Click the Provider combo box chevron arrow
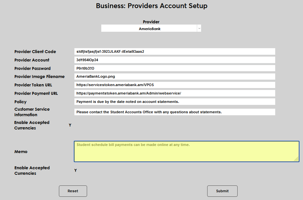303x200 pixels. pos(199,28)
